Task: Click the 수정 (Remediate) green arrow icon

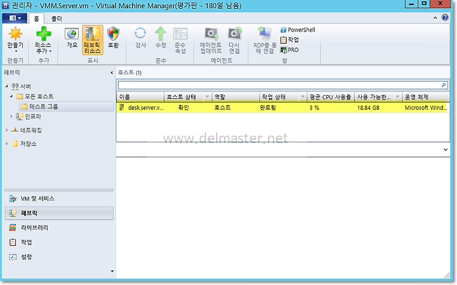Action: 161,34
